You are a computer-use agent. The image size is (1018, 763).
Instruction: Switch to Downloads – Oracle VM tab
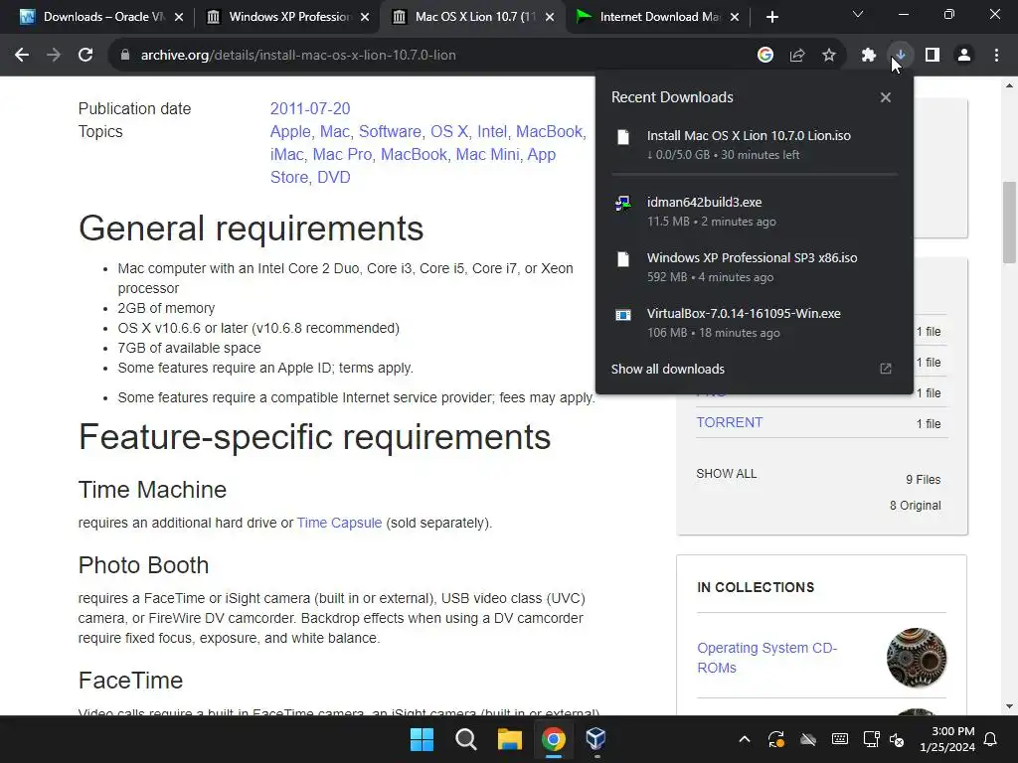coord(101,17)
